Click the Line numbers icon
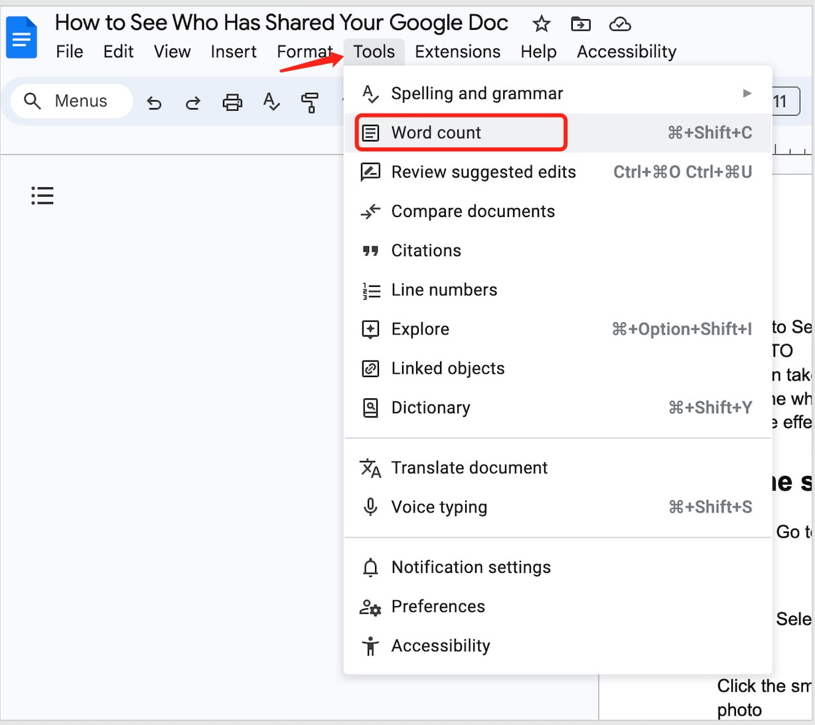 coord(371,290)
